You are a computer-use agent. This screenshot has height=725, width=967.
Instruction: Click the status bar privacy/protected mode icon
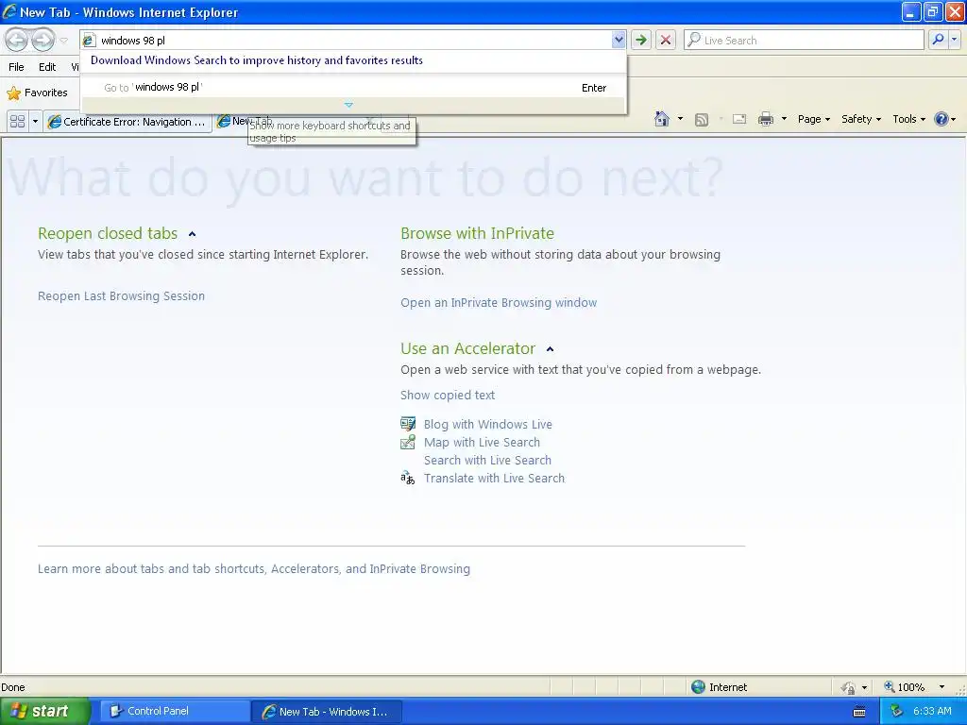[x=849, y=687]
